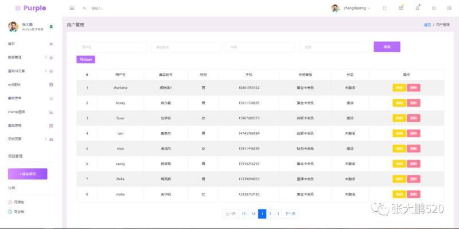Select the 商业版 category circle
The height and width of the screenshot is (229, 459).
10,211
